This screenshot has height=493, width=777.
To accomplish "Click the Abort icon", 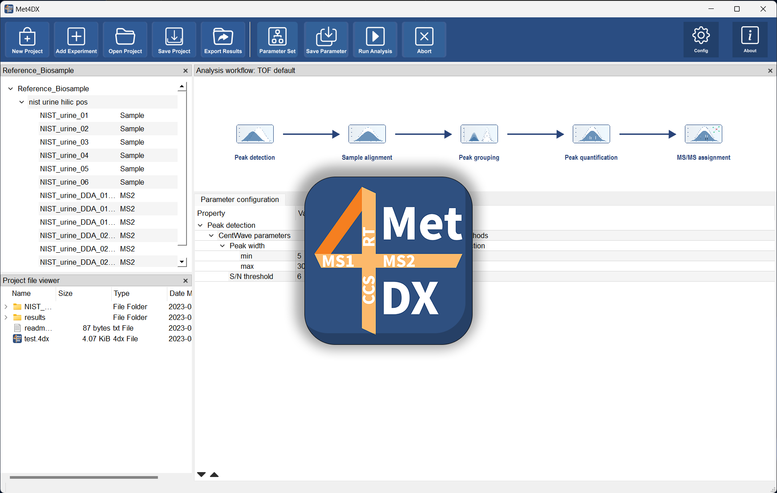I will [424, 40].
